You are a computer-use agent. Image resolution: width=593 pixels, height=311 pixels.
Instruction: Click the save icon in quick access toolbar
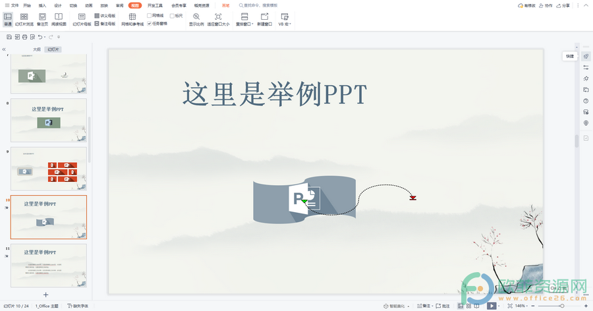9,37
